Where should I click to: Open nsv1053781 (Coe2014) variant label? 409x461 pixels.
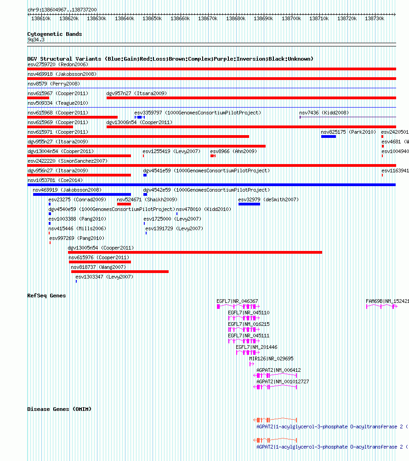coord(55,180)
